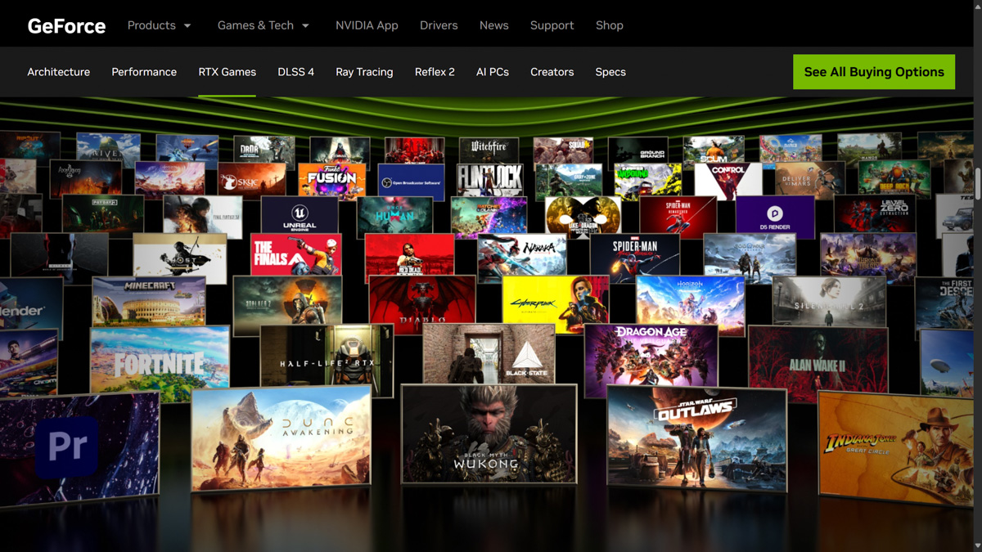
Task: Open the Dune Awakening game card
Action: coord(281,438)
